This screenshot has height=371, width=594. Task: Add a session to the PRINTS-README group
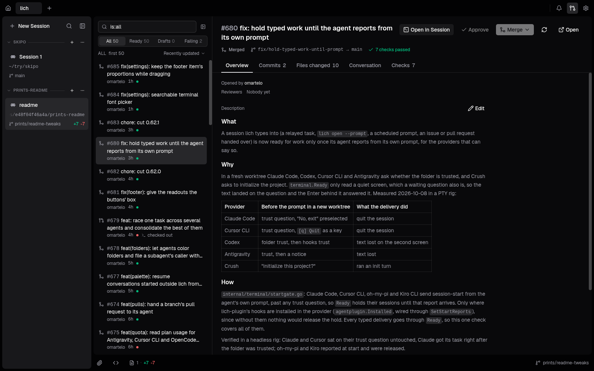click(72, 91)
